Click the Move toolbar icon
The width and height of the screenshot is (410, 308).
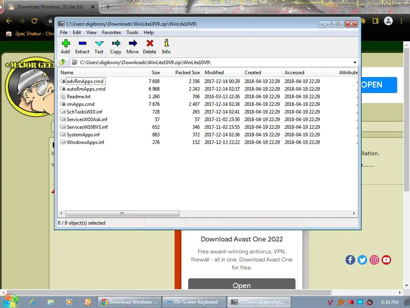point(133,43)
